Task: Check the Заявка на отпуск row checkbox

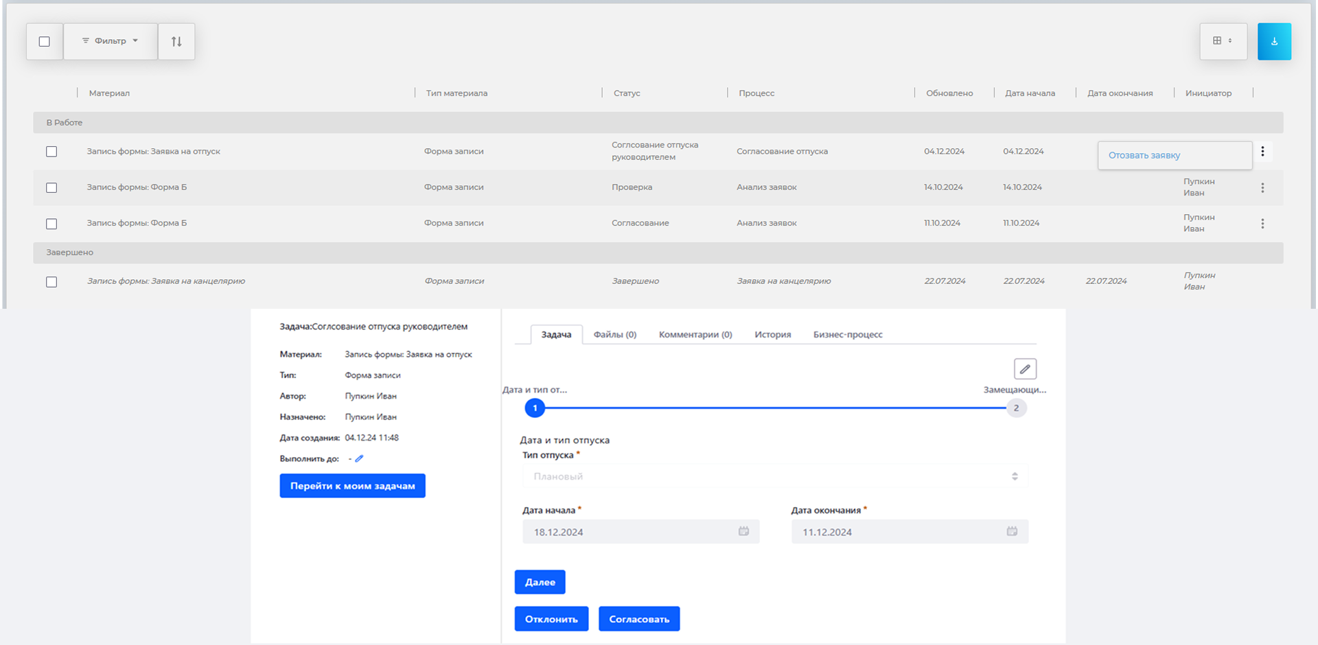Action: (51, 152)
